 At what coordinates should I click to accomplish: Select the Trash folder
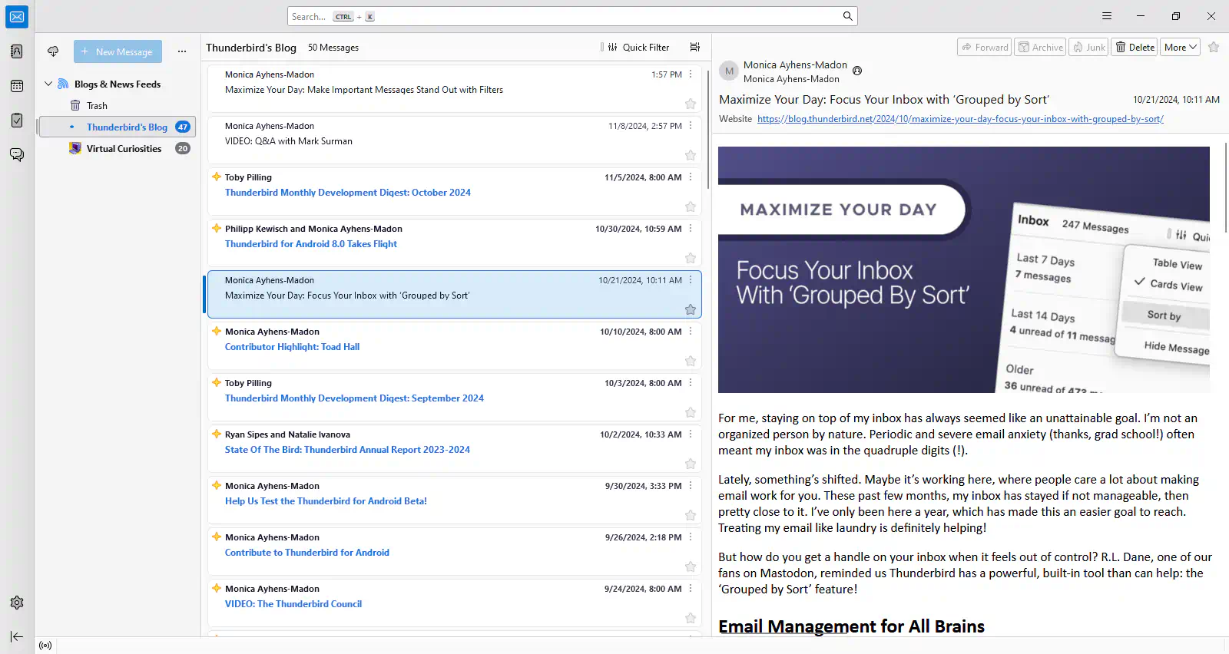(x=117, y=106)
